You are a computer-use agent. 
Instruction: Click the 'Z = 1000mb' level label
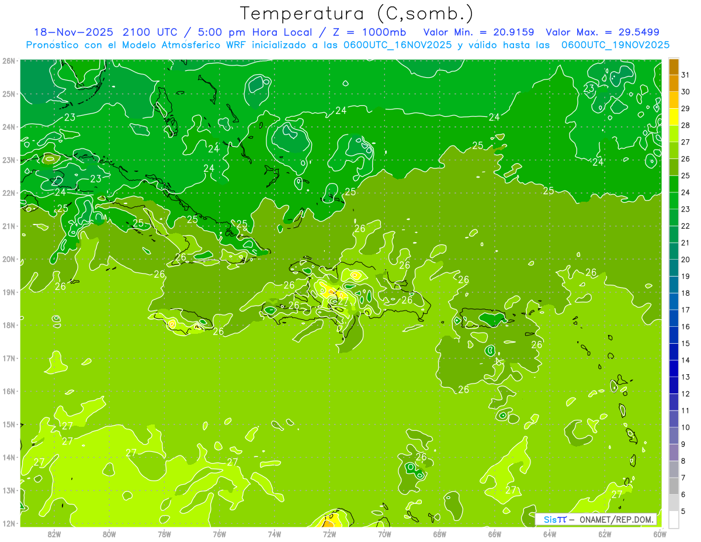[x=370, y=32]
